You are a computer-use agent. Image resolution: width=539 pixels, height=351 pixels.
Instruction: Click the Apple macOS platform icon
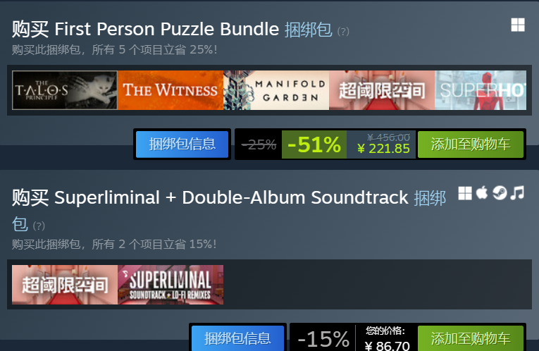(x=482, y=192)
